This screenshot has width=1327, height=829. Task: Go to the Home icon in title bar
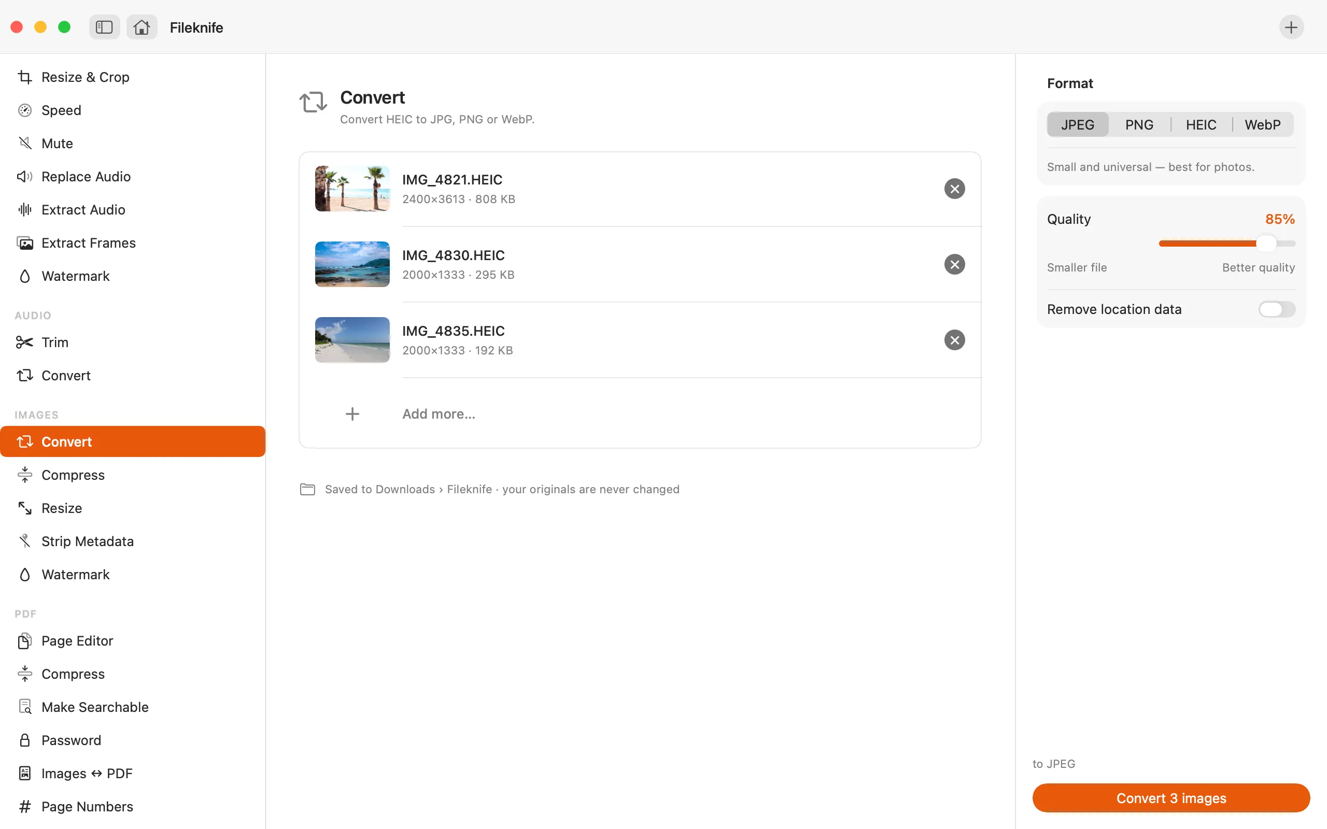[142, 27]
